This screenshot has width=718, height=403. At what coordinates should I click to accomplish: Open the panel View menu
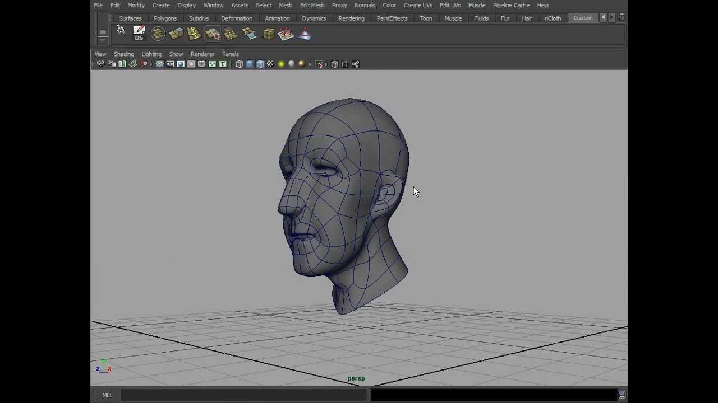point(100,54)
